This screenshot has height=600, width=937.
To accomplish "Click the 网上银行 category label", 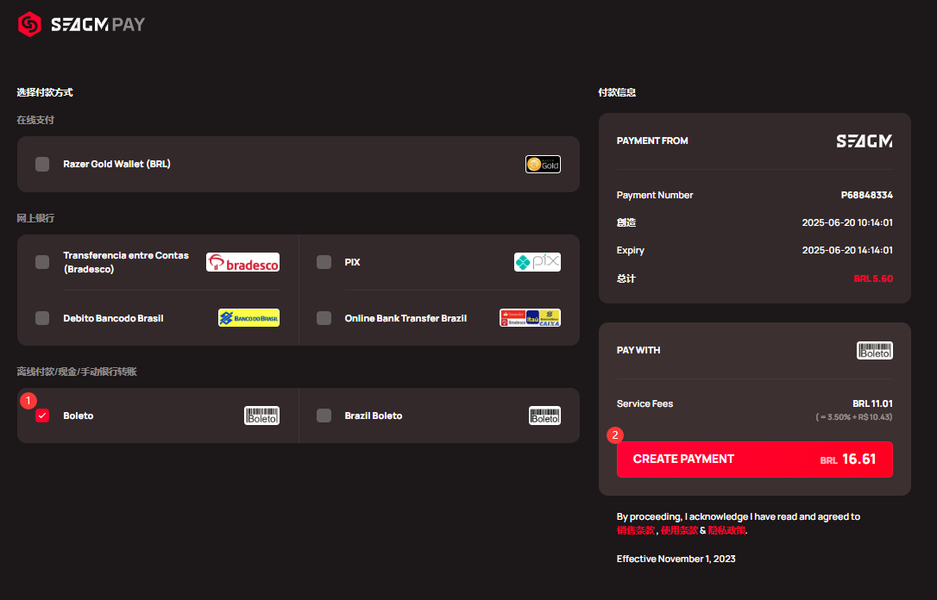I will click(x=35, y=218).
